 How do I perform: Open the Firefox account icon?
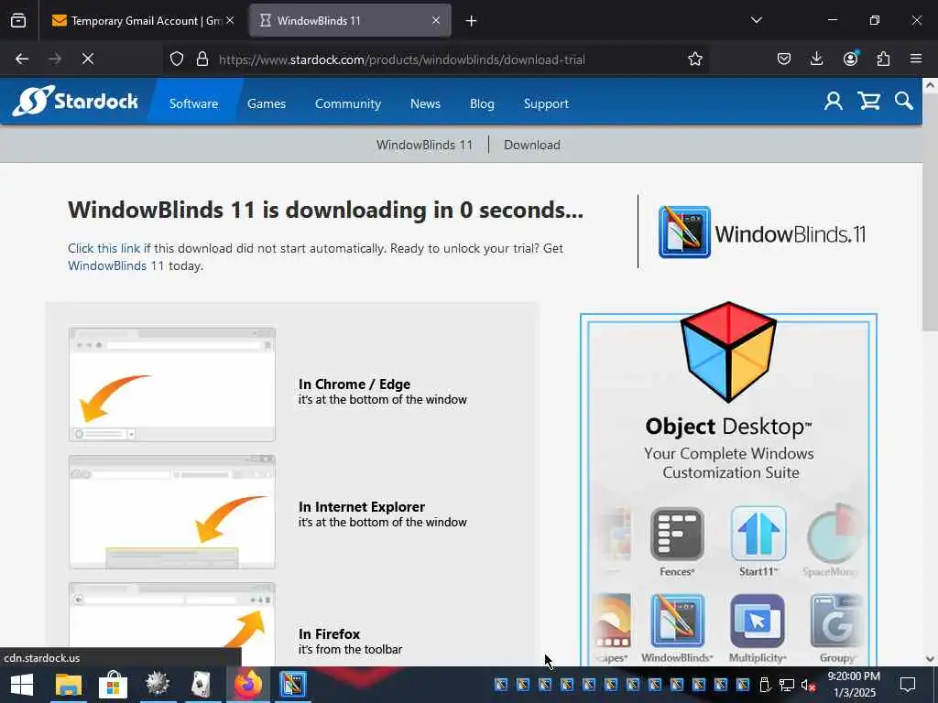(850, 59)
